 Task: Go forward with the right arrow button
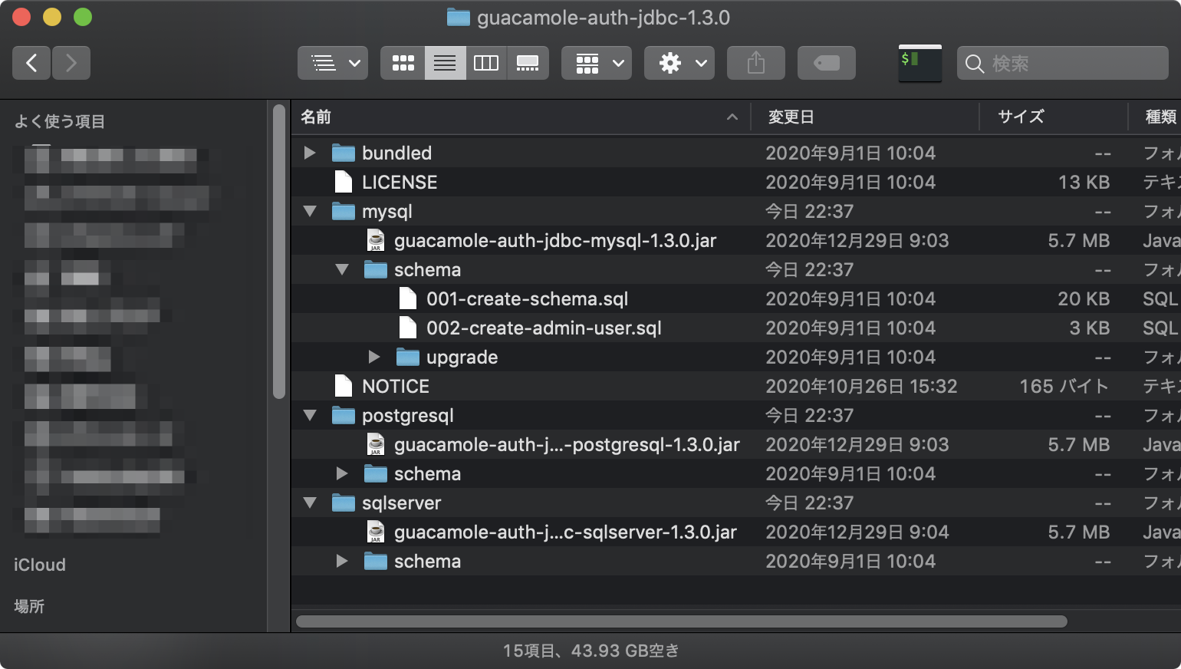(71, 63)
